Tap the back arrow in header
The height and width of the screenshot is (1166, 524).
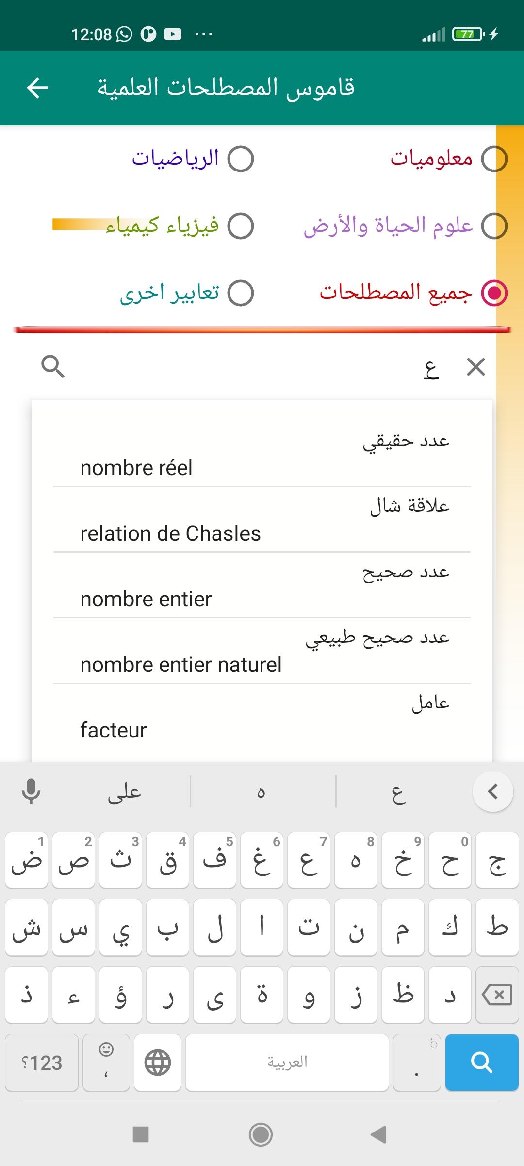[x=37, y=88]
